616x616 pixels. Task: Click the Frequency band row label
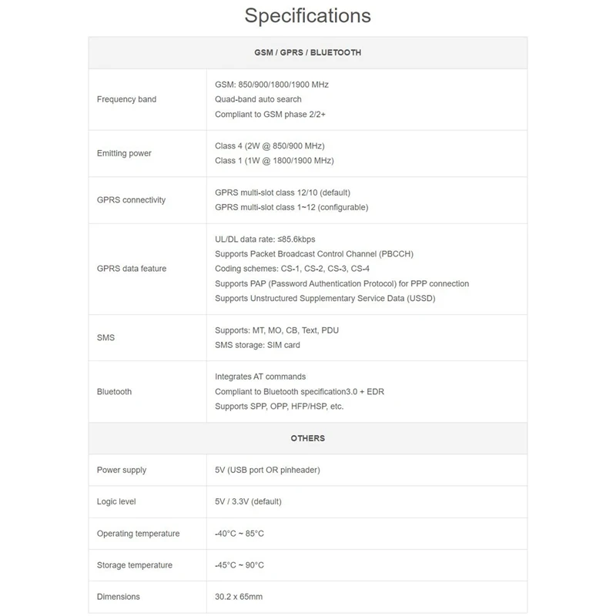pyautogui.click(x=126, y=99)
